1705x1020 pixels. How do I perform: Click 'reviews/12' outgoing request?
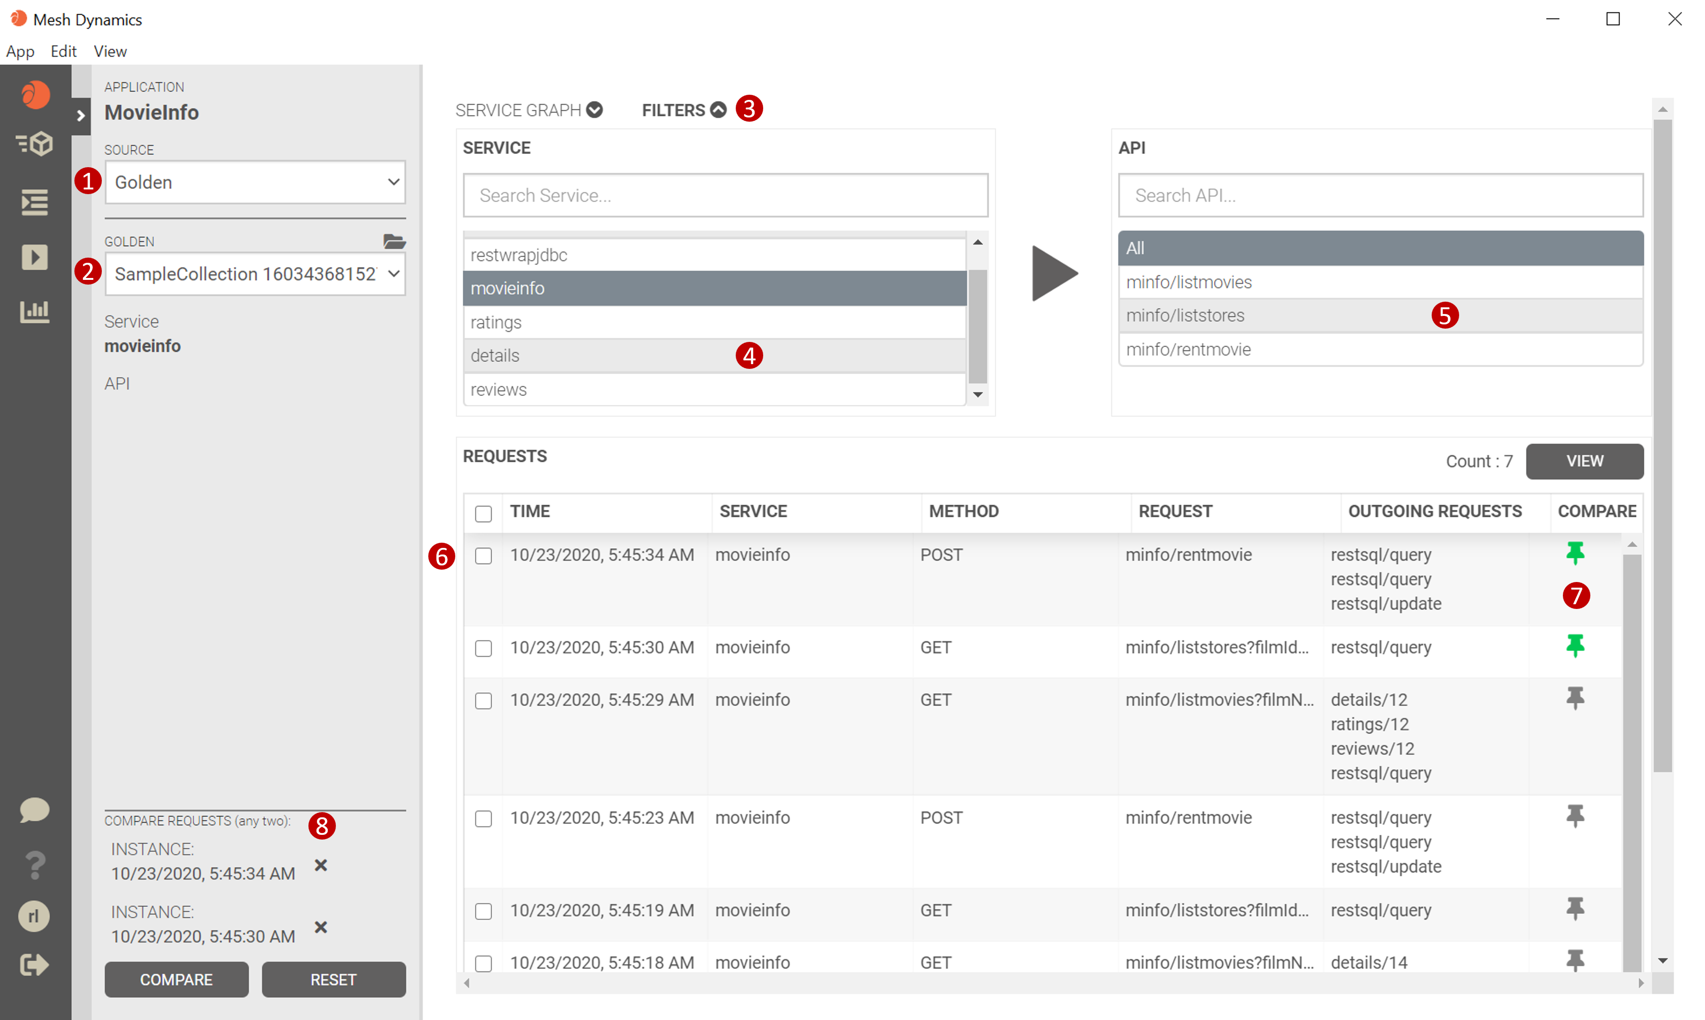click(x=1372, y=749)
